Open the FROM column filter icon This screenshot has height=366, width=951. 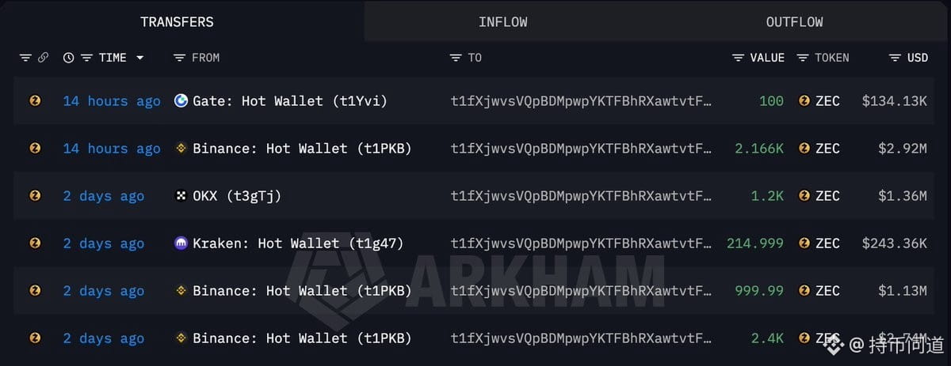pyautogui.click(x=179, y=58)
